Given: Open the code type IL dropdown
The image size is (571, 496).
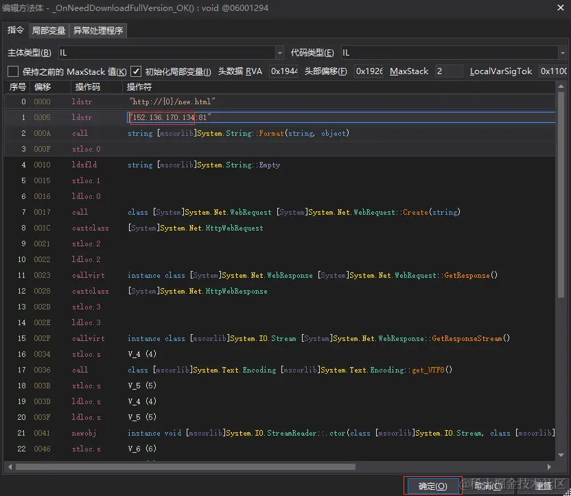Looking at the screenshot, I should pyautogui.click(x=562, y=53).
